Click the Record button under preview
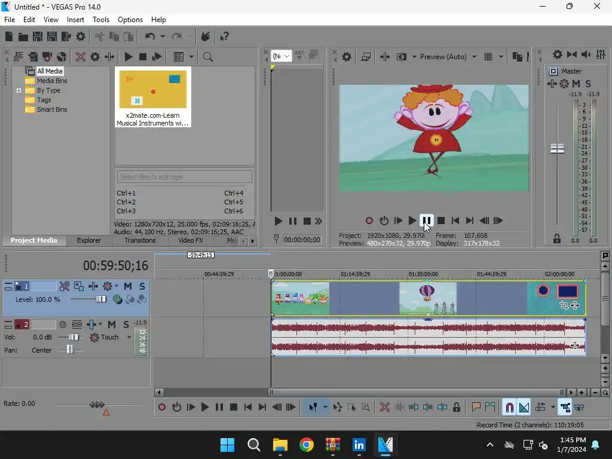Viewport: 612px width, 459px height. point(369,221)
